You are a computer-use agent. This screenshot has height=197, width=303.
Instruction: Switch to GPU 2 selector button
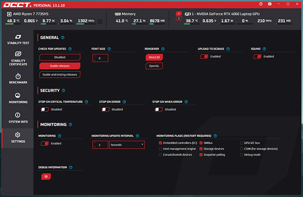pos(179,19)
